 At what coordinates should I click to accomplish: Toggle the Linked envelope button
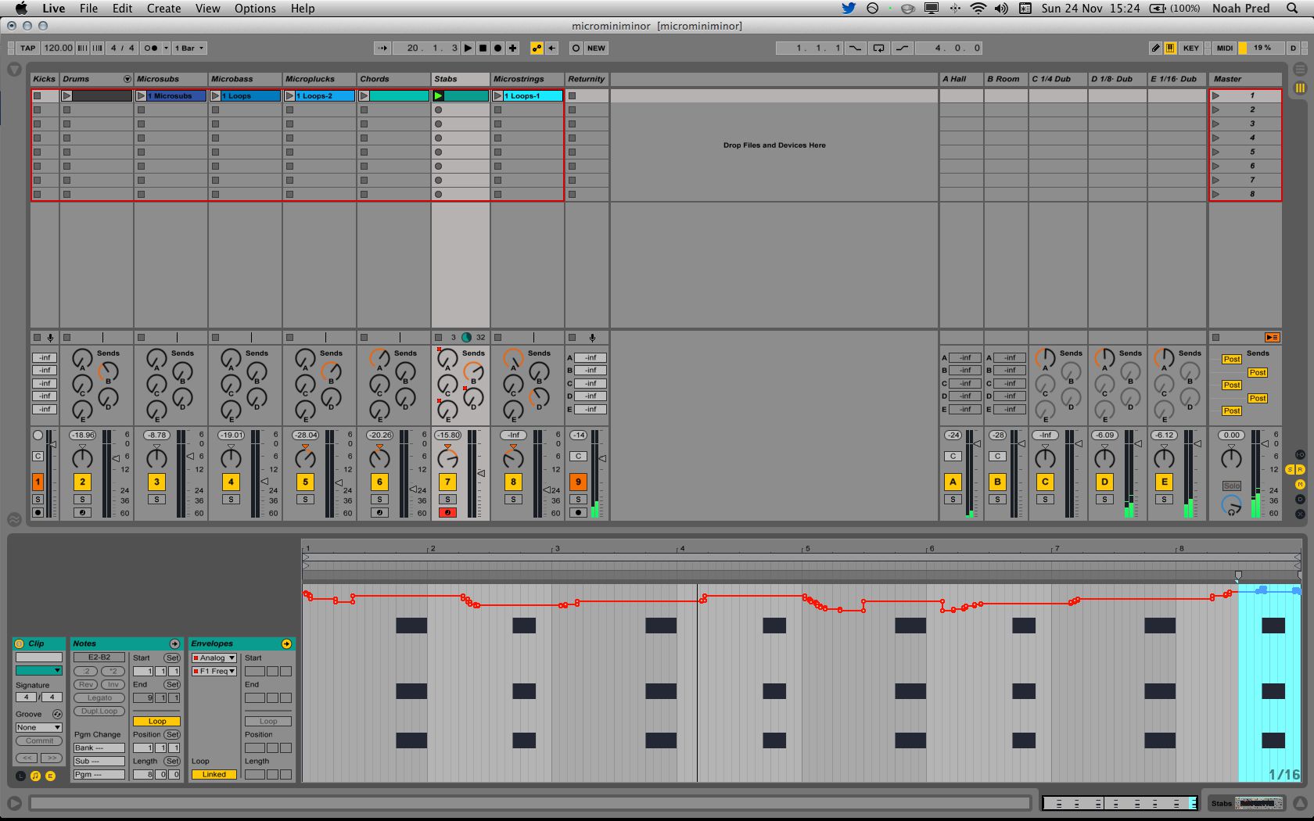click(x=214, y=774)
